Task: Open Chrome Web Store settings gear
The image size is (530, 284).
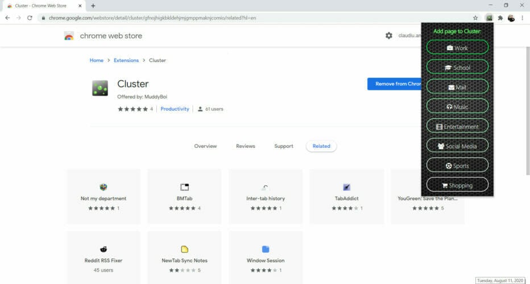Action: point(389,35)
